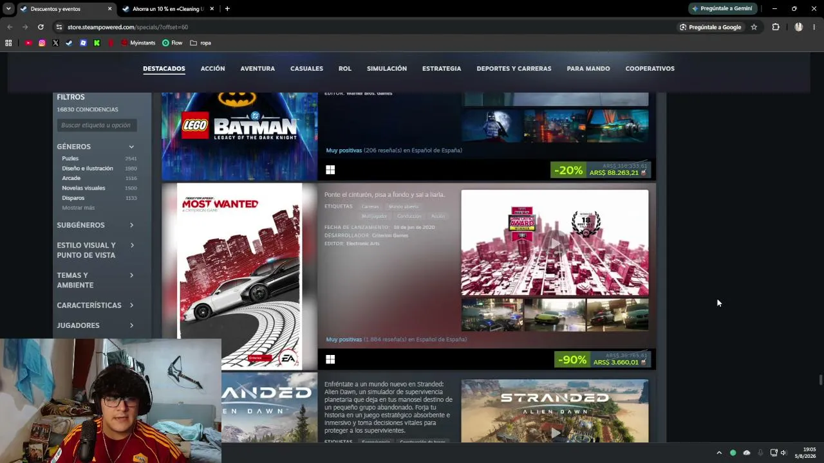Click the page vertical scrollbar thumb

tap(821, 379)
